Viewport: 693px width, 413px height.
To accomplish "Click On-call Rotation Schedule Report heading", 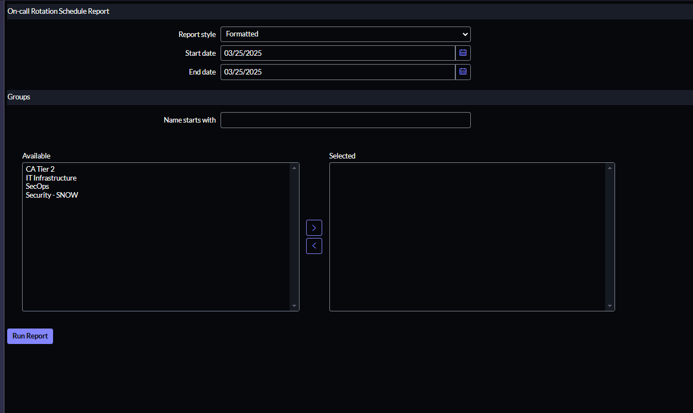I will click(59, 11).
